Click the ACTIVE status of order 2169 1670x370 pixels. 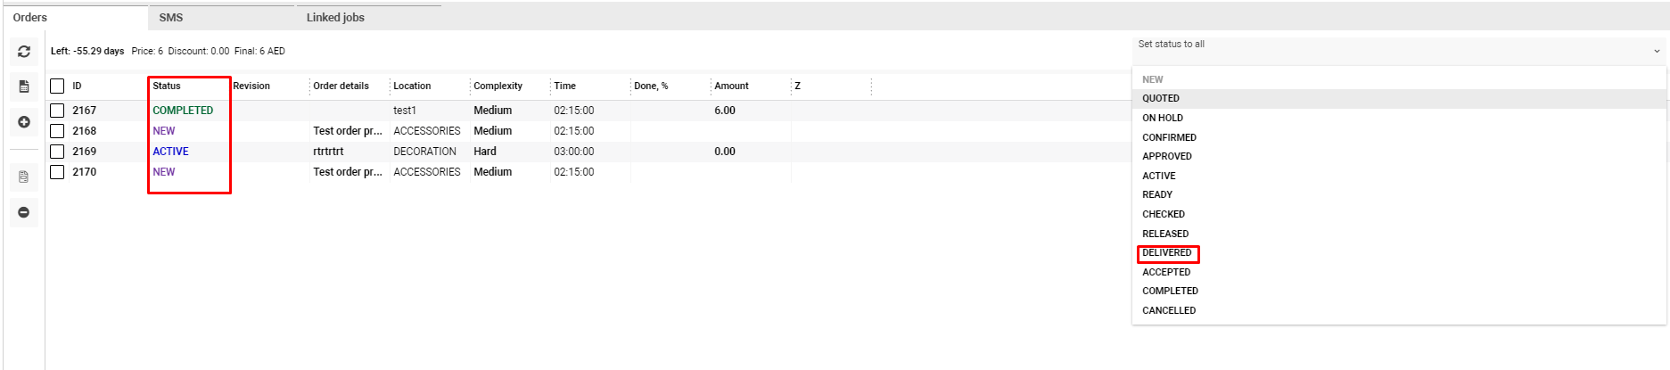(x=170, y=152)
